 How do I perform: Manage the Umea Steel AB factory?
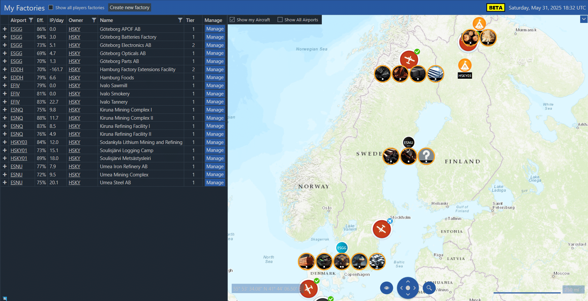[x=215, y=183]
